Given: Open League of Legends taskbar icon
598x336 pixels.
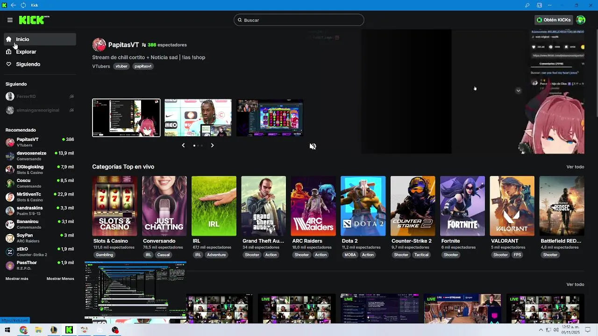Looking at the screenshot, I should 54,330.
